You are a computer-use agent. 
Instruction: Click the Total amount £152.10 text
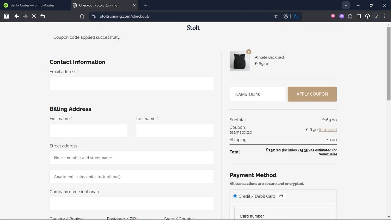pyautogui.click(x=273, y=150)
